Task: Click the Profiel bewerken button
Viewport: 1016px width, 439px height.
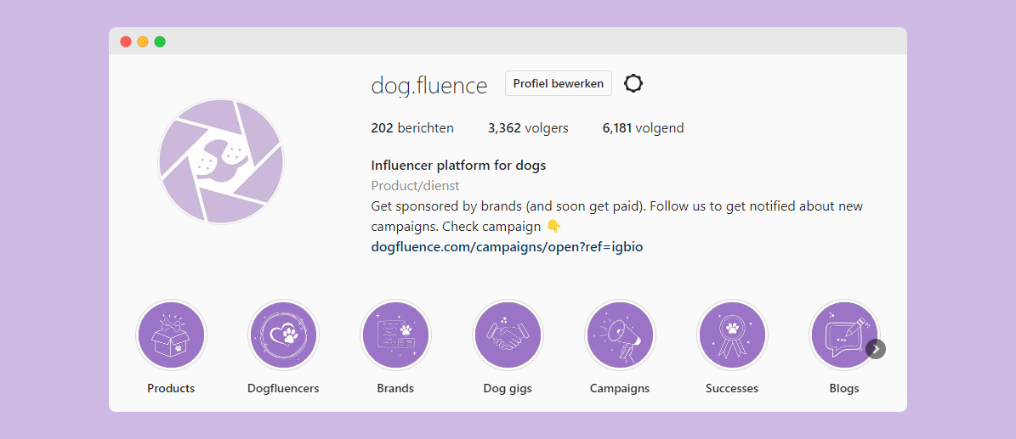Action: coord(559,83)
